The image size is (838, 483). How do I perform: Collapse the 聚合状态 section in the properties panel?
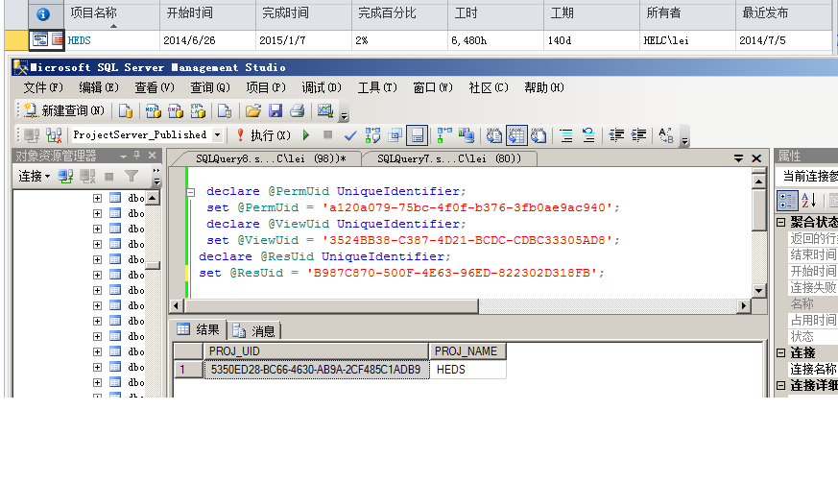pos(780,222)
